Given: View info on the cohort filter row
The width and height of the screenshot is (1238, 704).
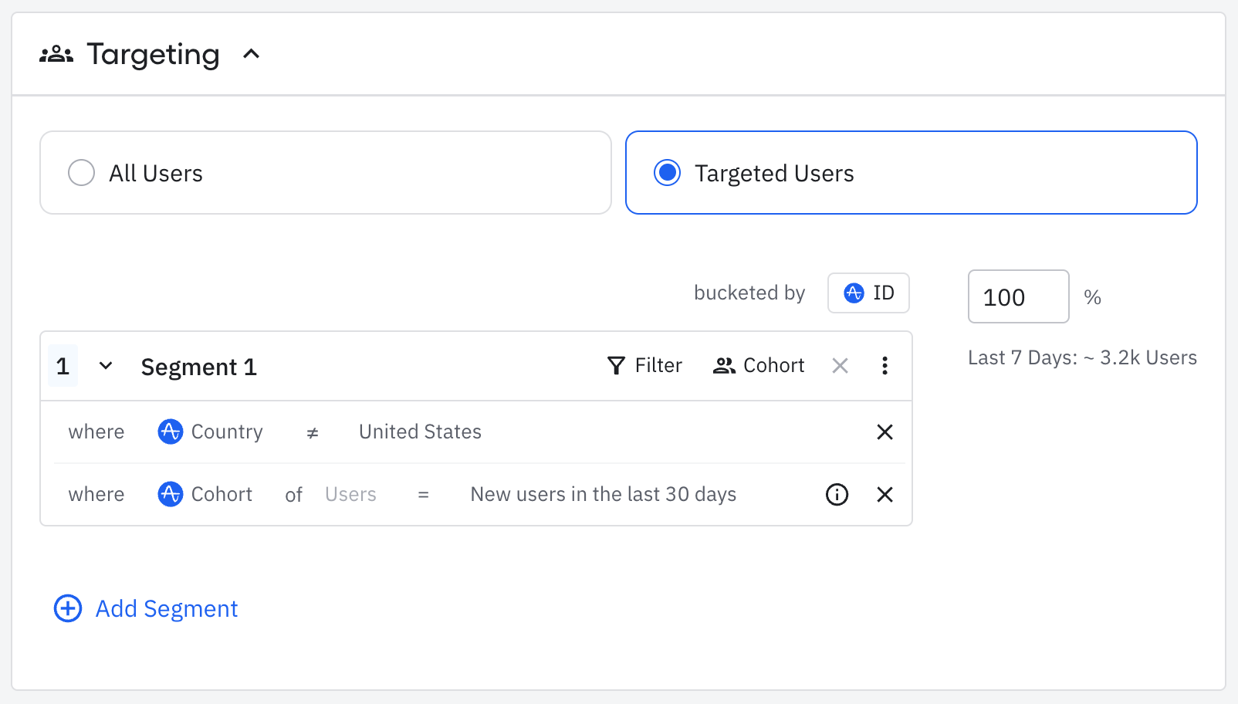Looking at the screenshot, I should (x=837, y=495).
